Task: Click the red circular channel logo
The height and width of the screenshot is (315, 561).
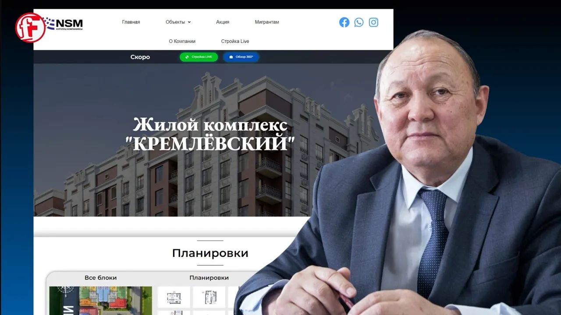Action: [31, 28]
